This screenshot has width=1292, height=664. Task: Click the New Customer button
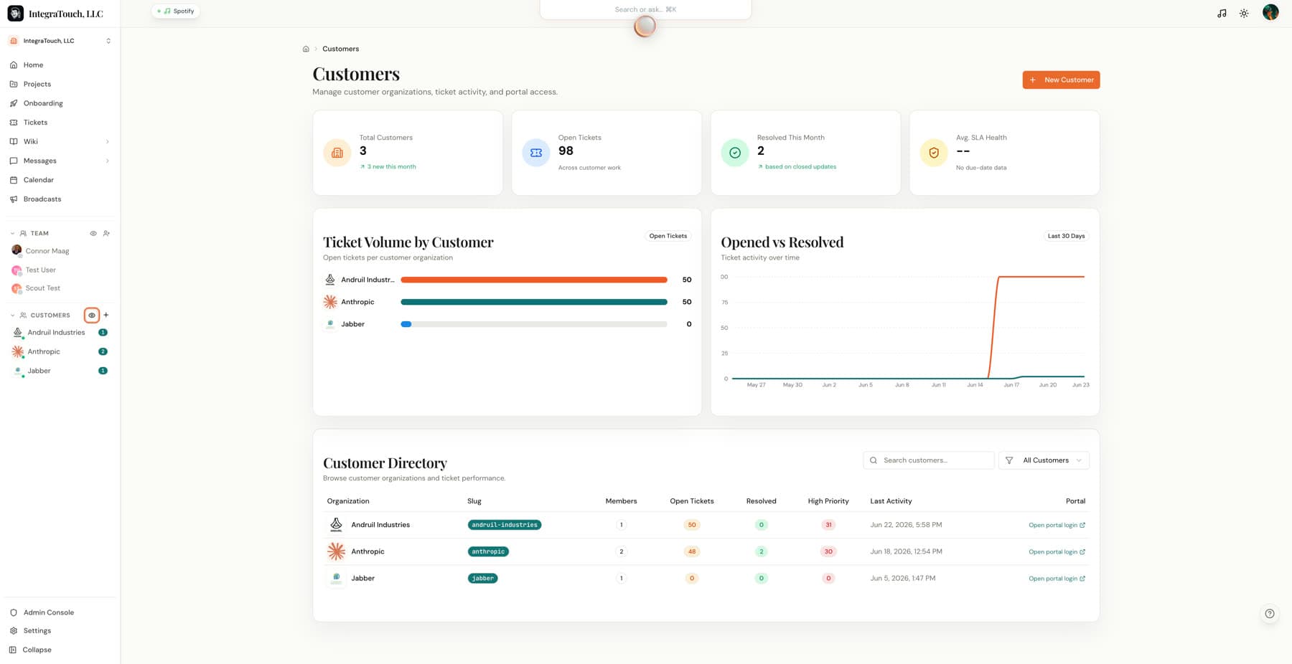pos(1061,80)
